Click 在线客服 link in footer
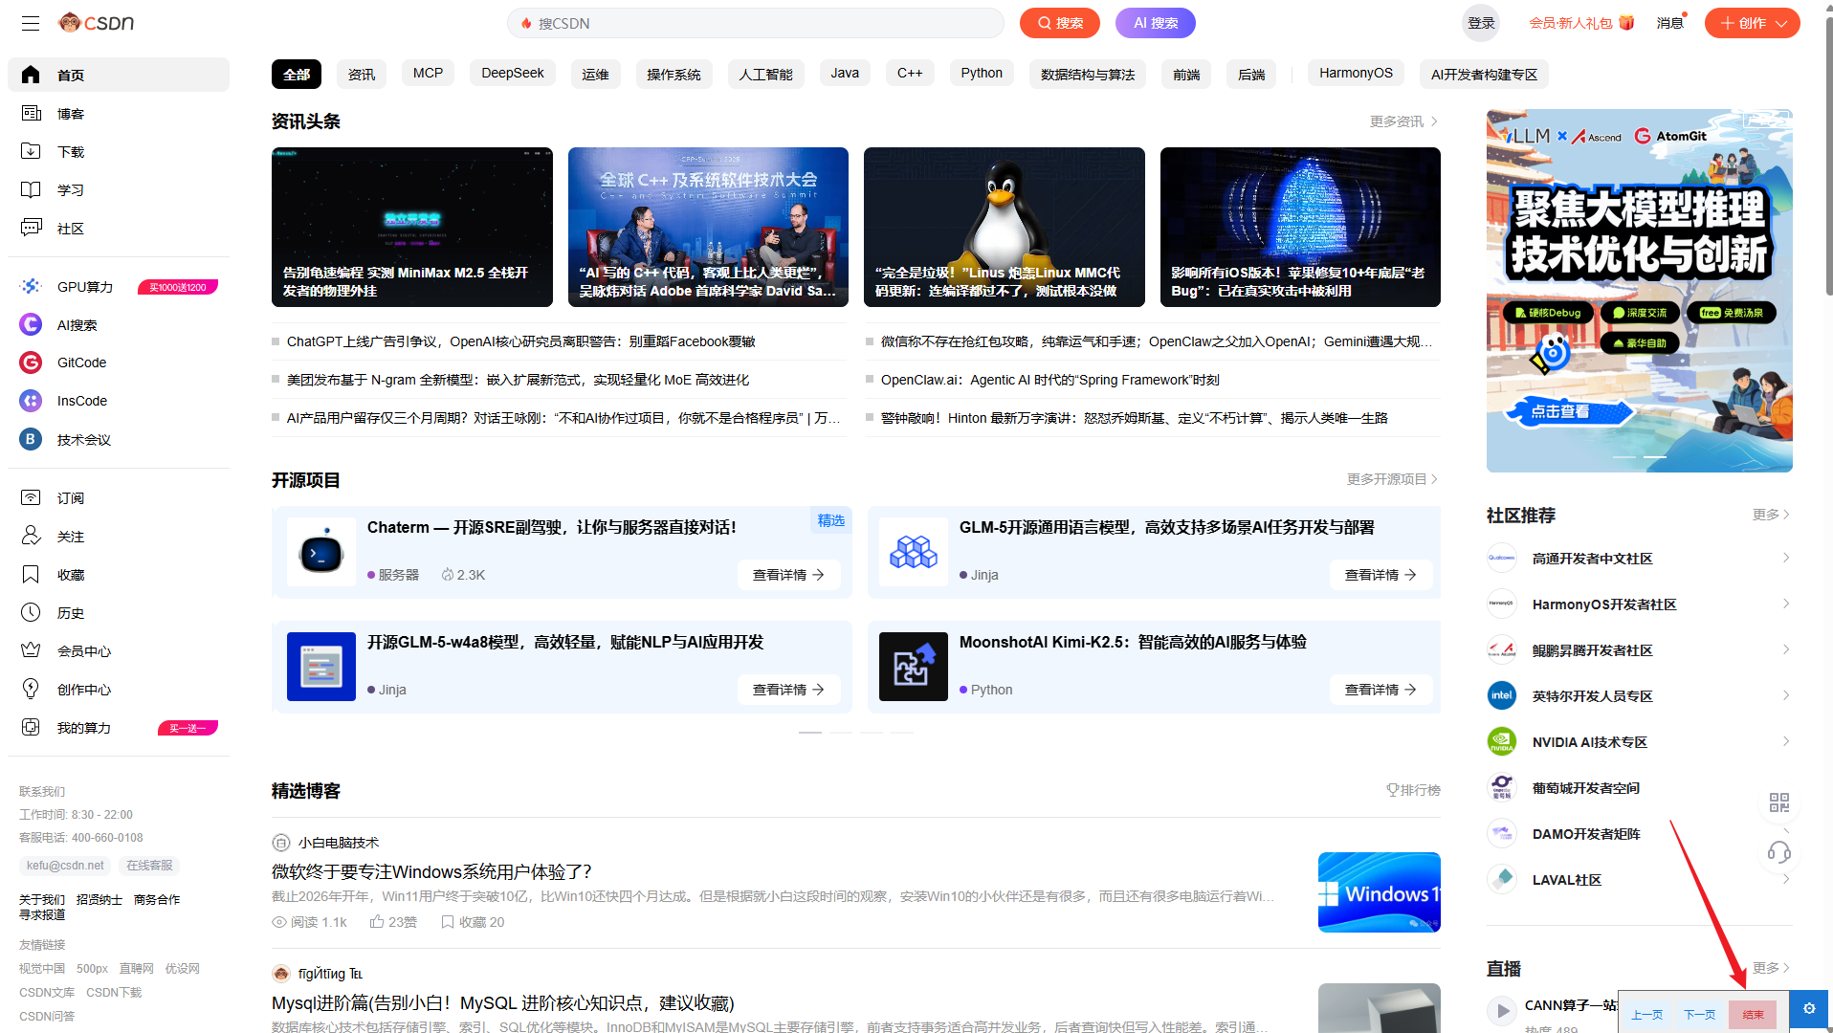 (149, 866)
